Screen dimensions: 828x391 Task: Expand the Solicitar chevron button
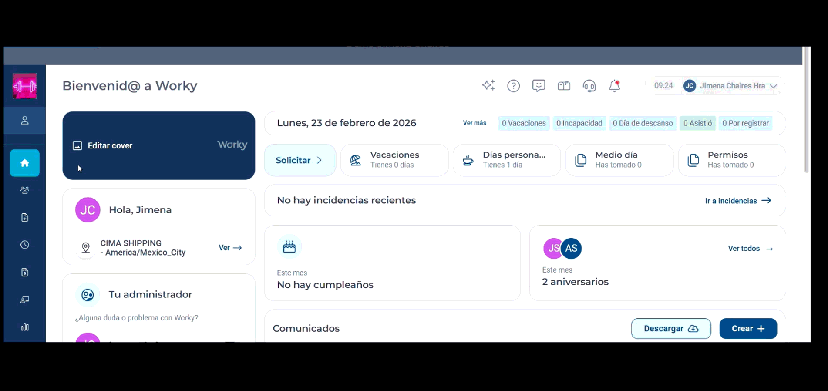tap(300, 160)
